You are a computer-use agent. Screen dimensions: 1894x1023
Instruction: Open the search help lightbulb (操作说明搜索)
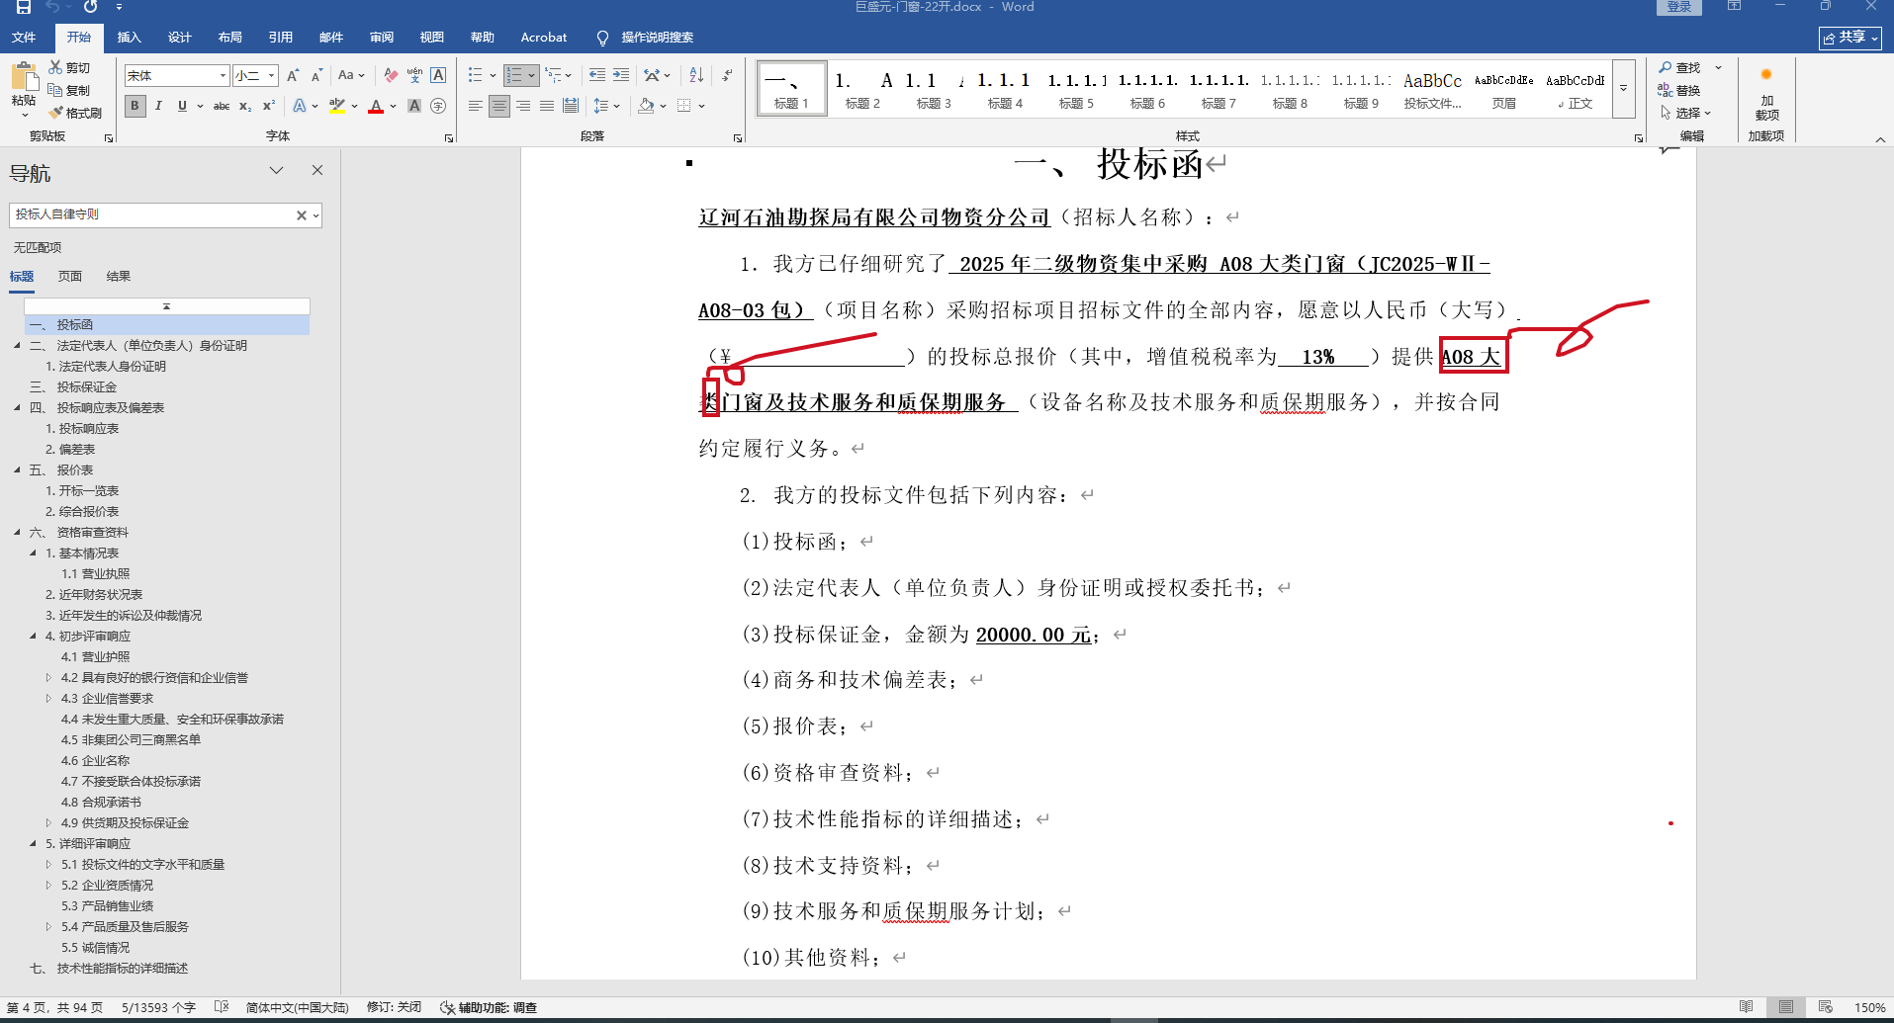645,38
